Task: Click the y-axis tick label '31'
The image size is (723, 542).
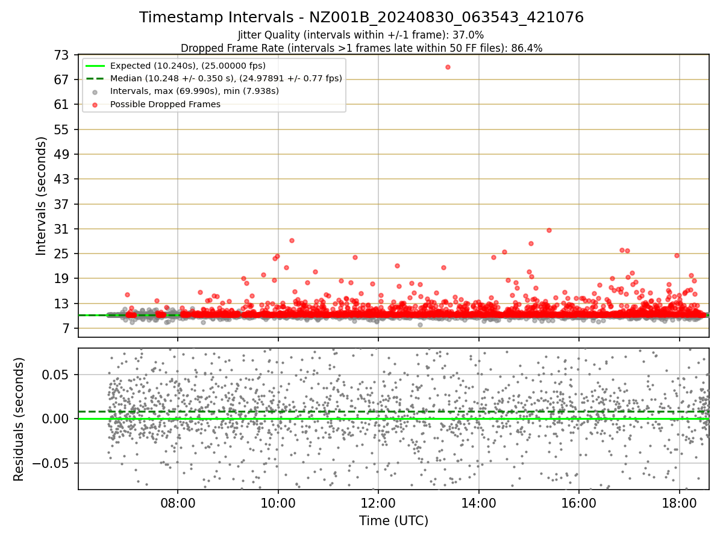Action: click(x=62, y=229)
